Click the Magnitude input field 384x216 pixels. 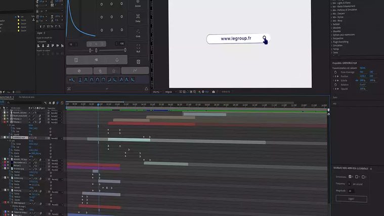click(x=351, y=191)
